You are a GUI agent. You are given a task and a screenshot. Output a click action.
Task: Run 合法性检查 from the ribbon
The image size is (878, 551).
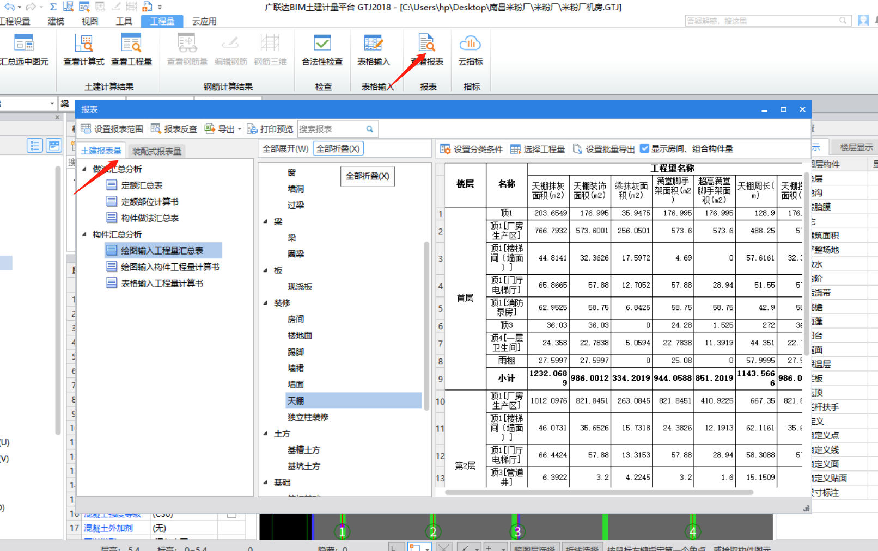(x=322, y=44)
